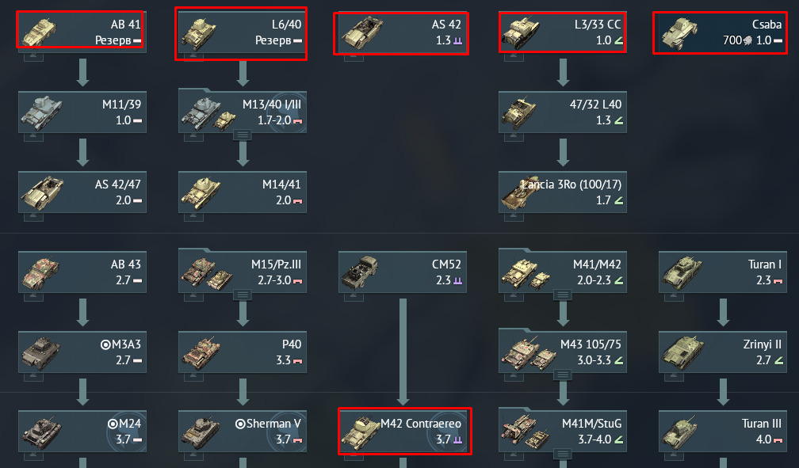Open the M43 105/75 group list

coord(563,375)
